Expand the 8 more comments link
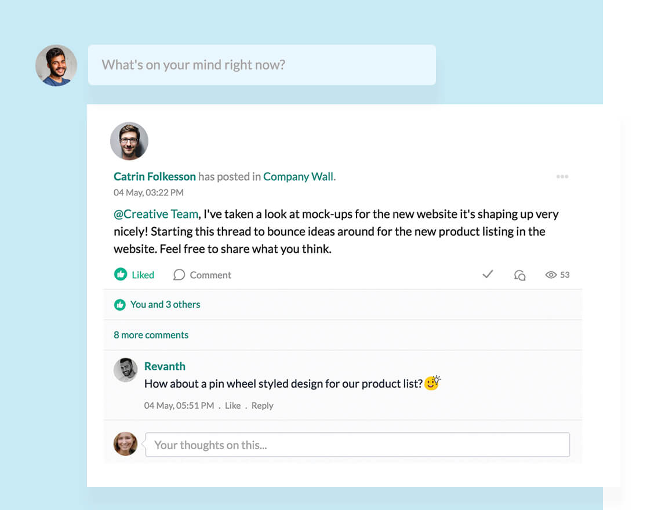The width and height of the screenshot is (647, 510). (x=151, y=335)
